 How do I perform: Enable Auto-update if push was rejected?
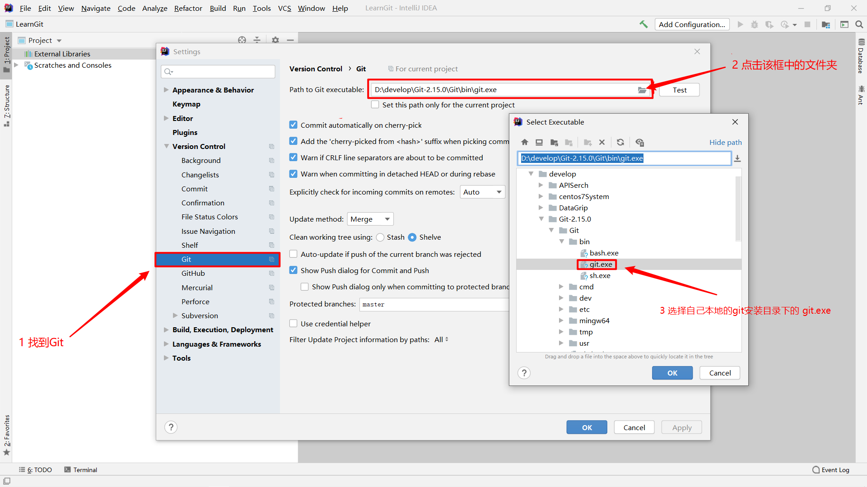[294, 254]
